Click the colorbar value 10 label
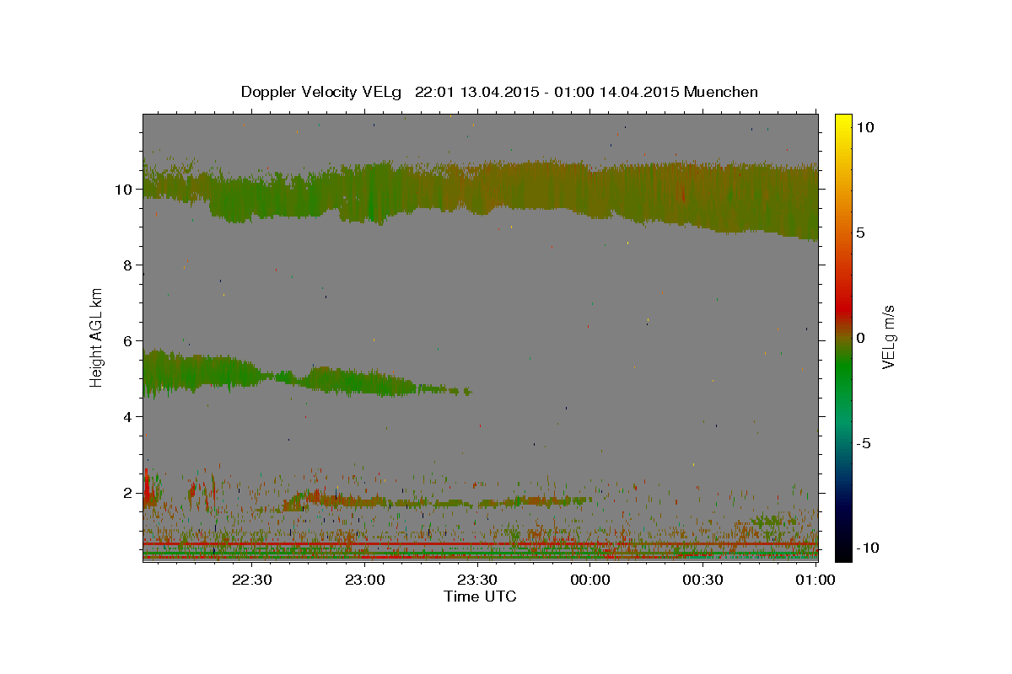The height and width of the screenshot is (674, 1012). [x=865, y=126]
